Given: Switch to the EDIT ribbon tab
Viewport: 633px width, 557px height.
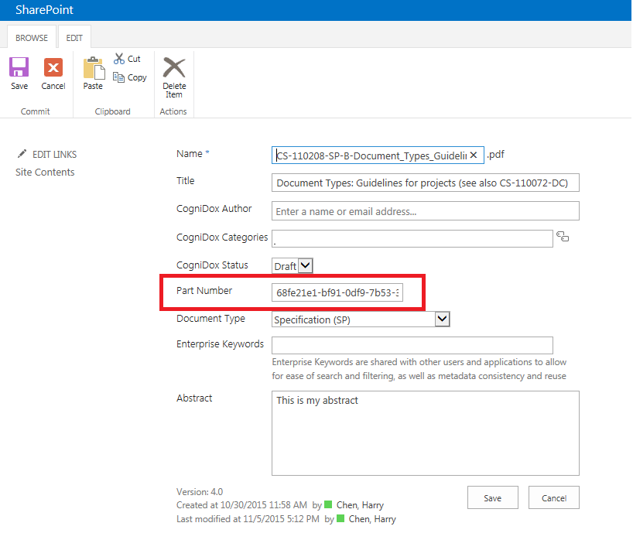Looking at the screenshot, I should click(x=74, y=36).
